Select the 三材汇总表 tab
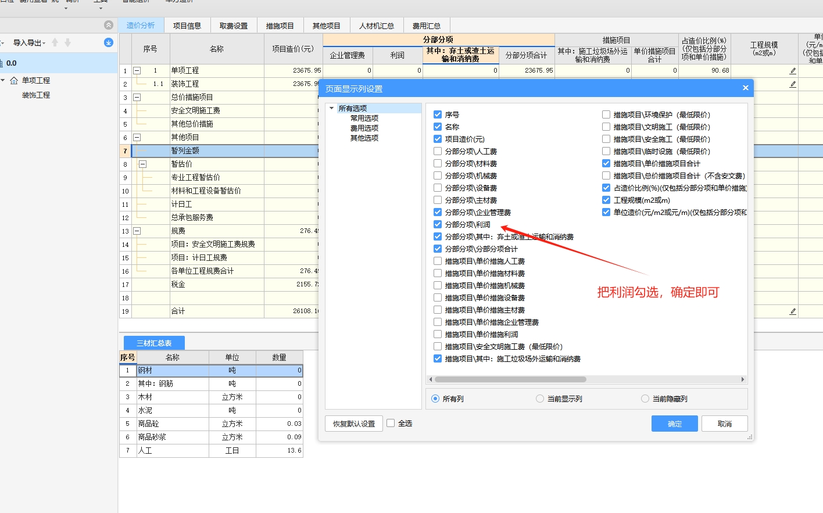Viewport: 823px width, 513px height. point(154,343)
